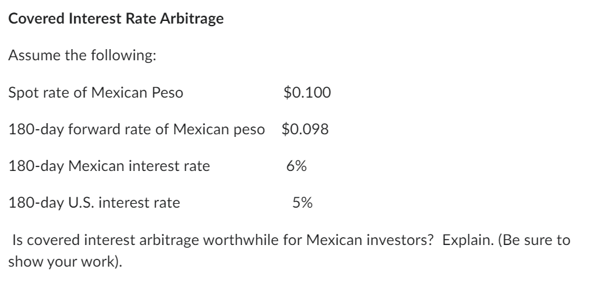Viewport: 598px width, 283px height.
Task: Click the $0.098 forward rate value
Action: tap(305, 129)
